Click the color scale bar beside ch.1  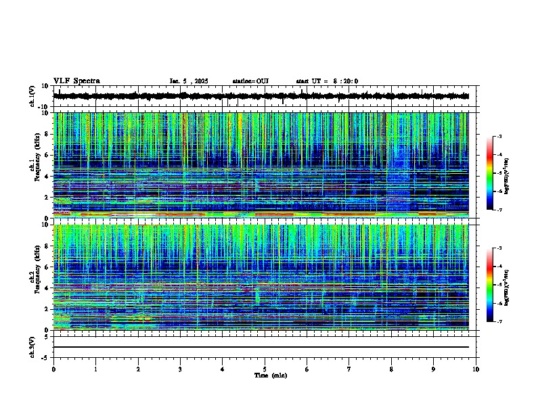click(489, 173)
